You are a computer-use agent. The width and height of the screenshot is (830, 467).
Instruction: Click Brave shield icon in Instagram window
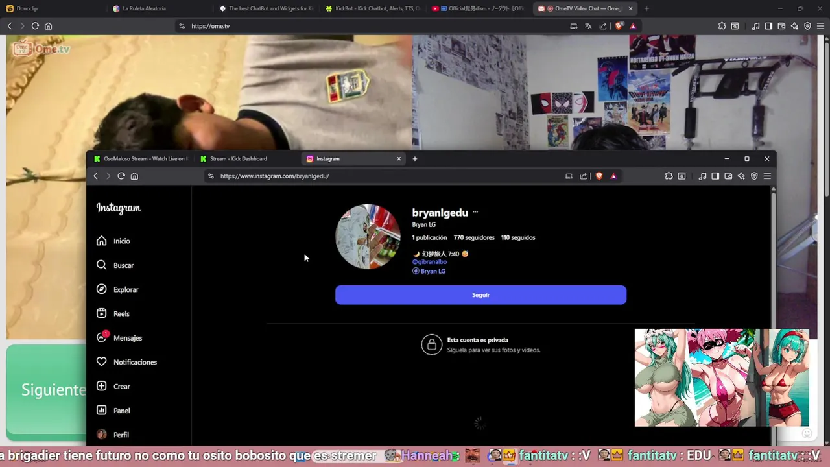599,176
